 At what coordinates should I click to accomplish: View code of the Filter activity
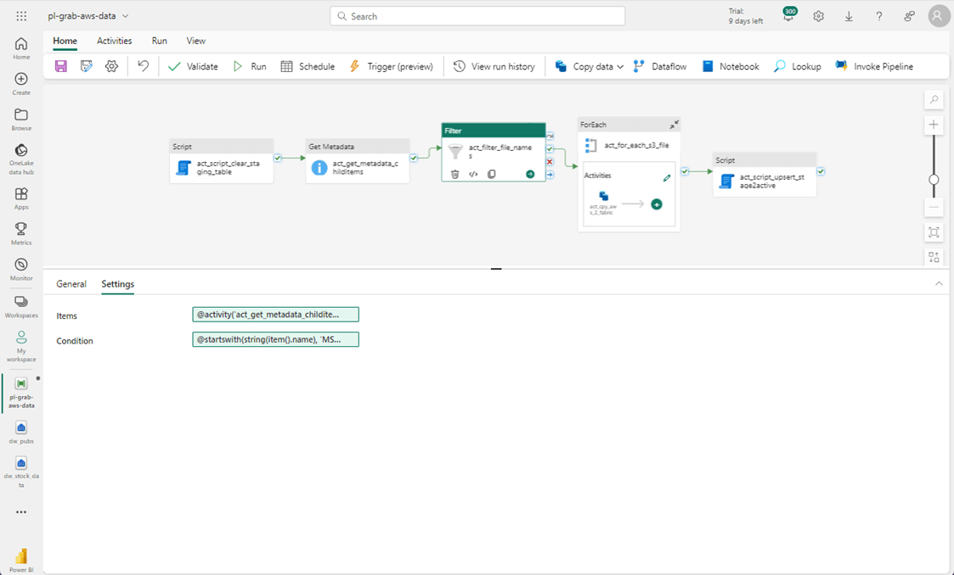[473, 174]
